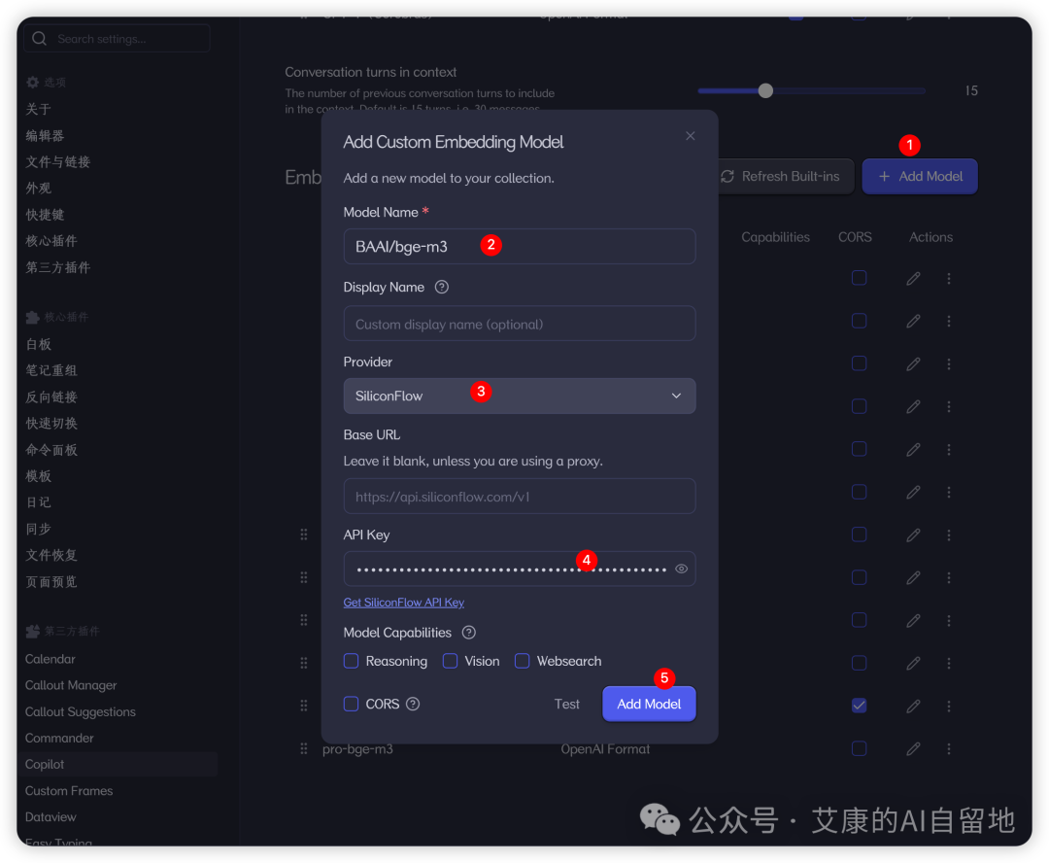The width and height of the screenshot is (1049, 863).
Task: Open Commander plugin settings
Action: [x=59, y=738]
